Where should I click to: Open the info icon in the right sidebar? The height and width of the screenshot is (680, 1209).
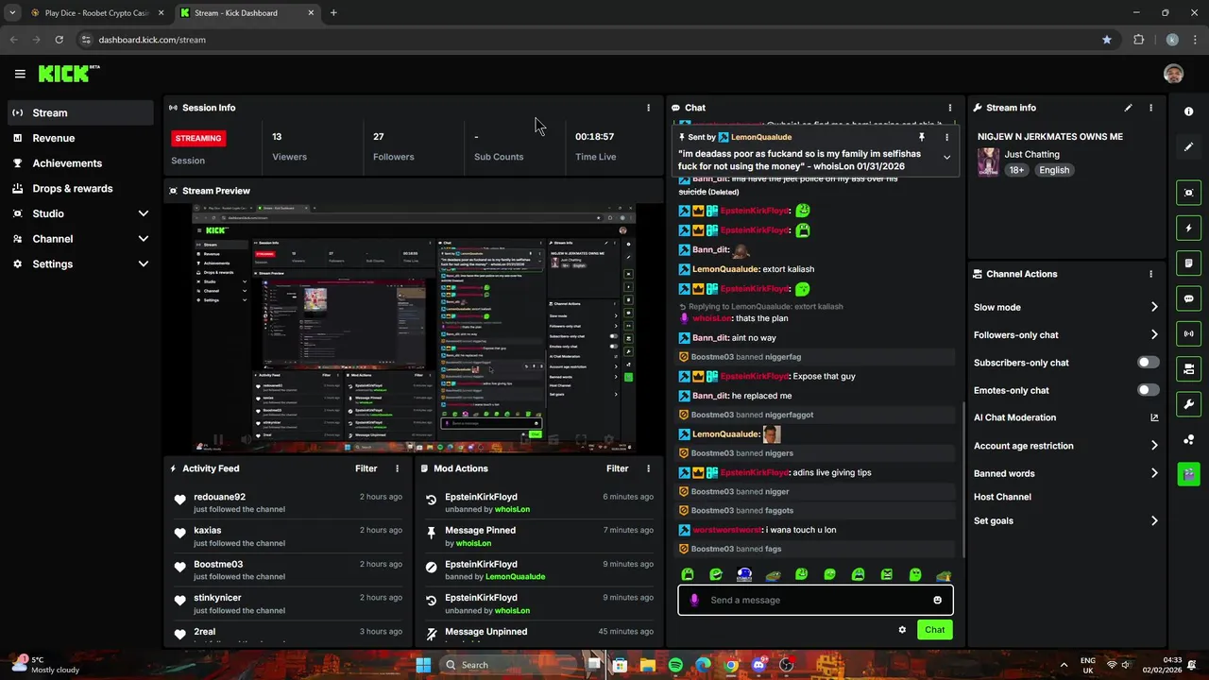click(1188, 111)
